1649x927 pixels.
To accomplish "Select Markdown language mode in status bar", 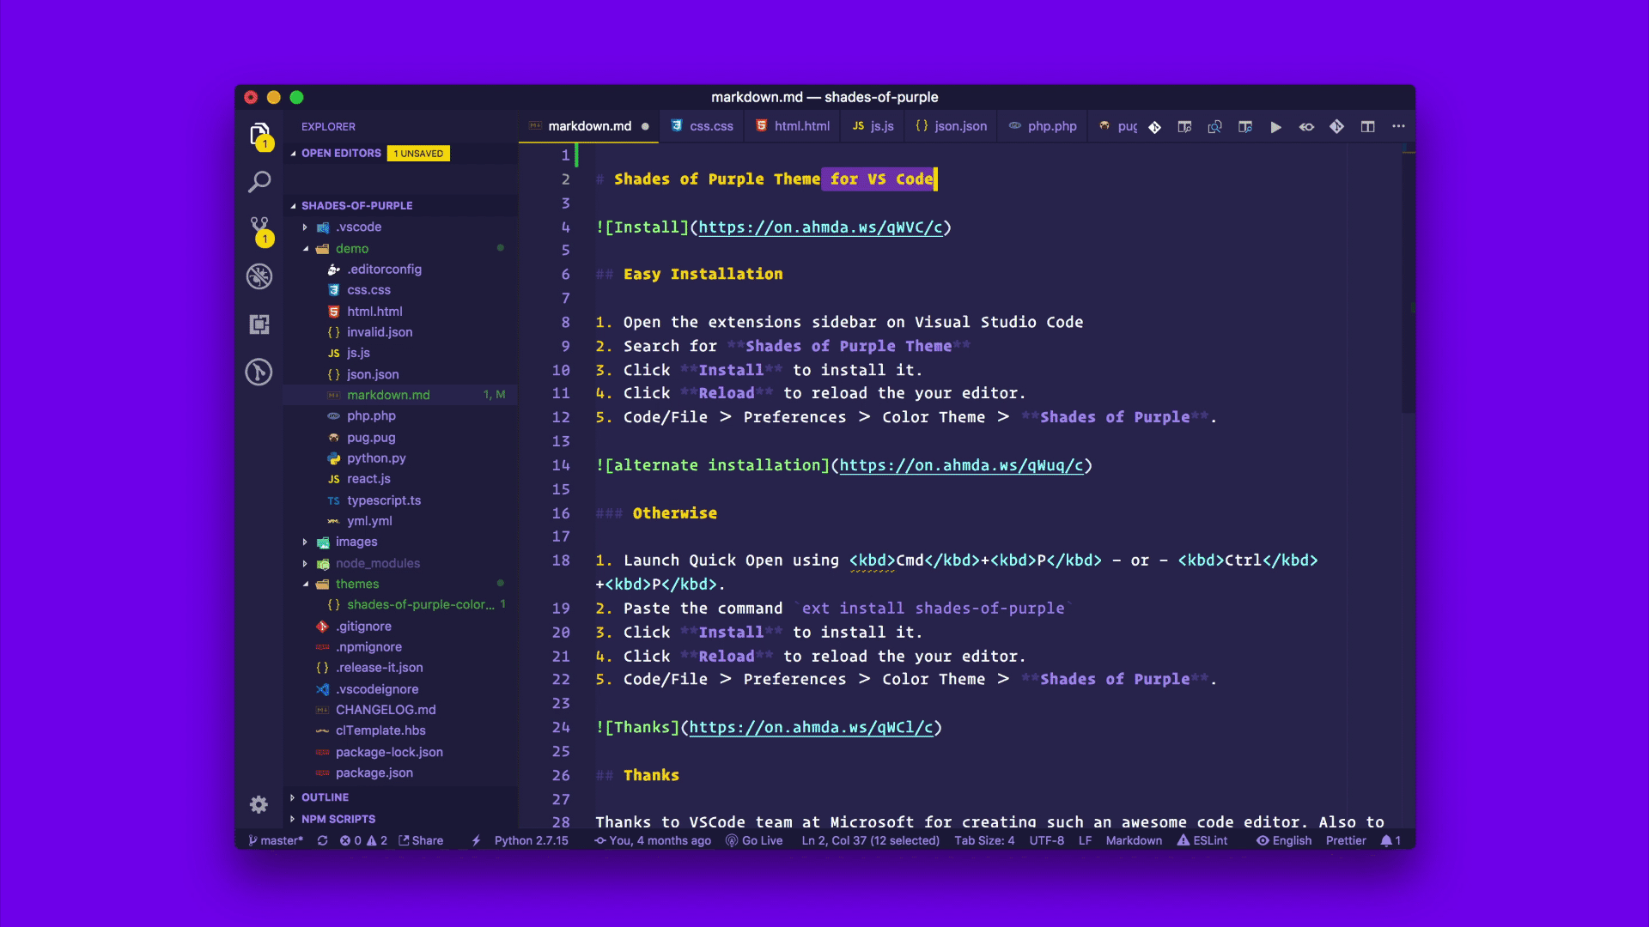I will tap(1134, 839).
